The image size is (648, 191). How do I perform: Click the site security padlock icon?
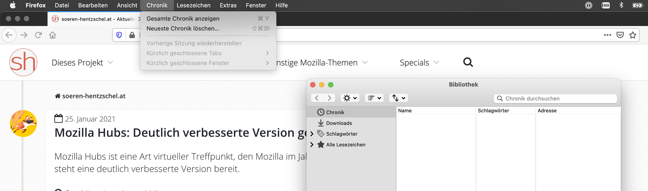132,35
